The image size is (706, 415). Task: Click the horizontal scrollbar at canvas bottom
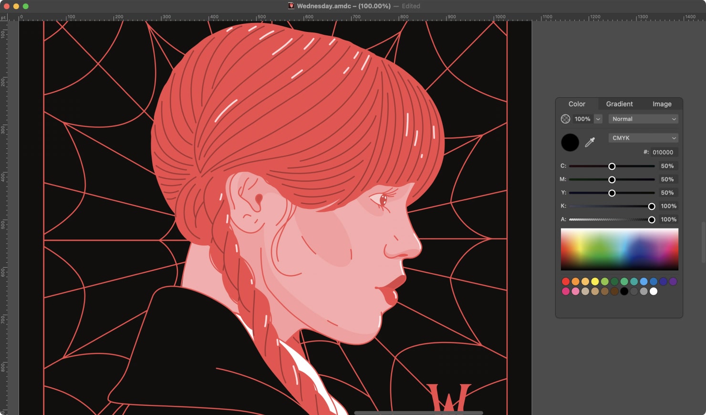pos(419,413)
